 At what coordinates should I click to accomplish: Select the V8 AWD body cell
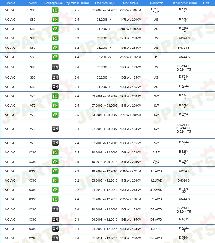[x=156, y=199]
